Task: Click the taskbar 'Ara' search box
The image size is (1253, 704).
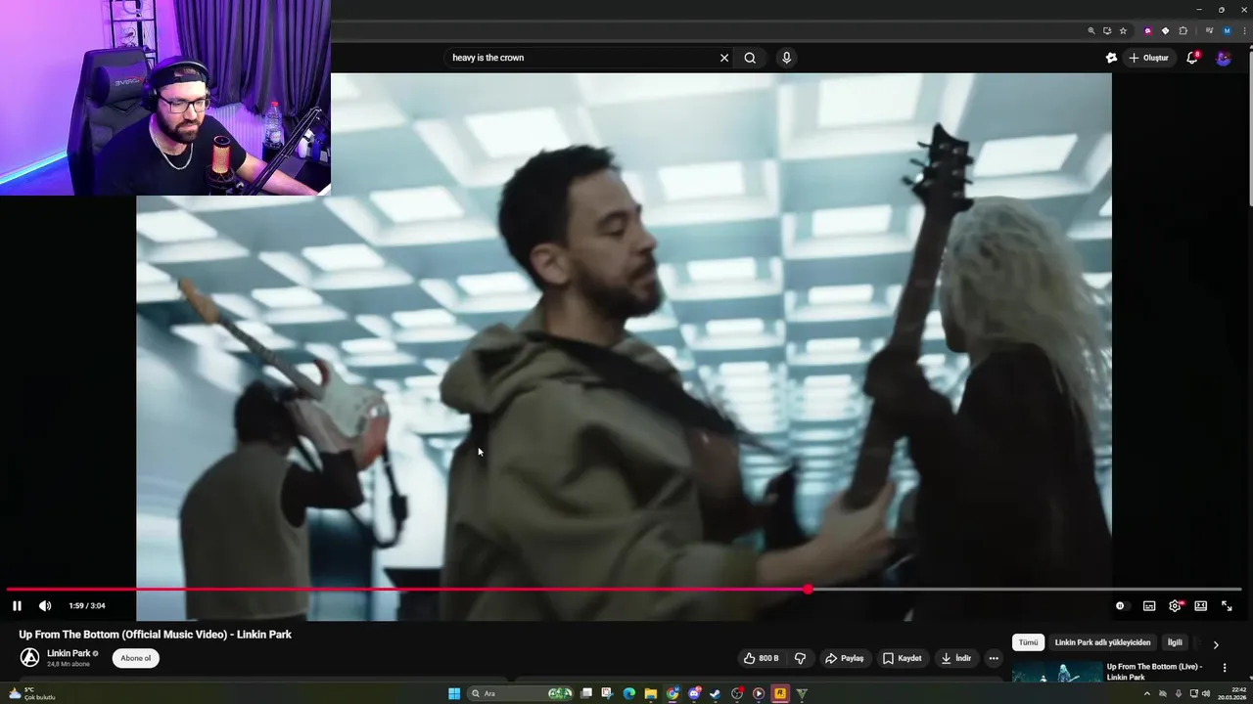Action: tap(522, 694)
